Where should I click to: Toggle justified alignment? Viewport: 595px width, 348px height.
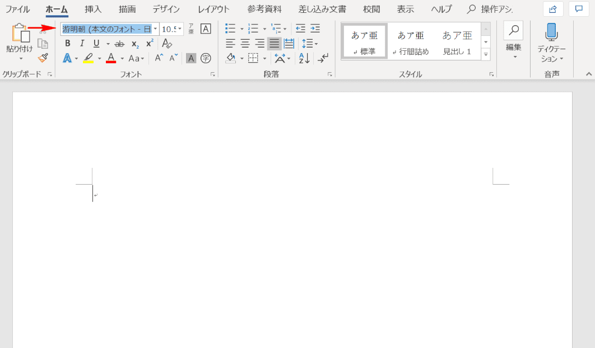point(274,44)
